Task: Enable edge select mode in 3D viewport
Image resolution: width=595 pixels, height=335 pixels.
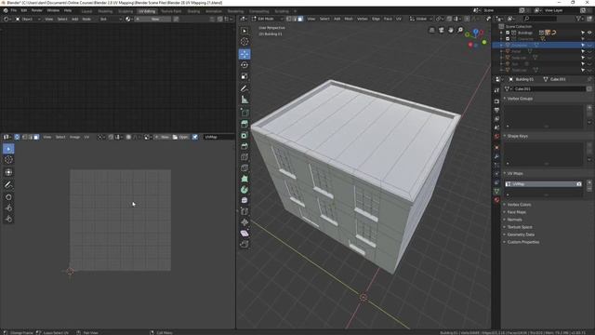Action: [x=295, y=19]
